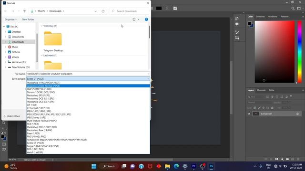Click the Photoshop search icon at top right
Viewport: 305px width, 171px height.
[x=293, y=9]
